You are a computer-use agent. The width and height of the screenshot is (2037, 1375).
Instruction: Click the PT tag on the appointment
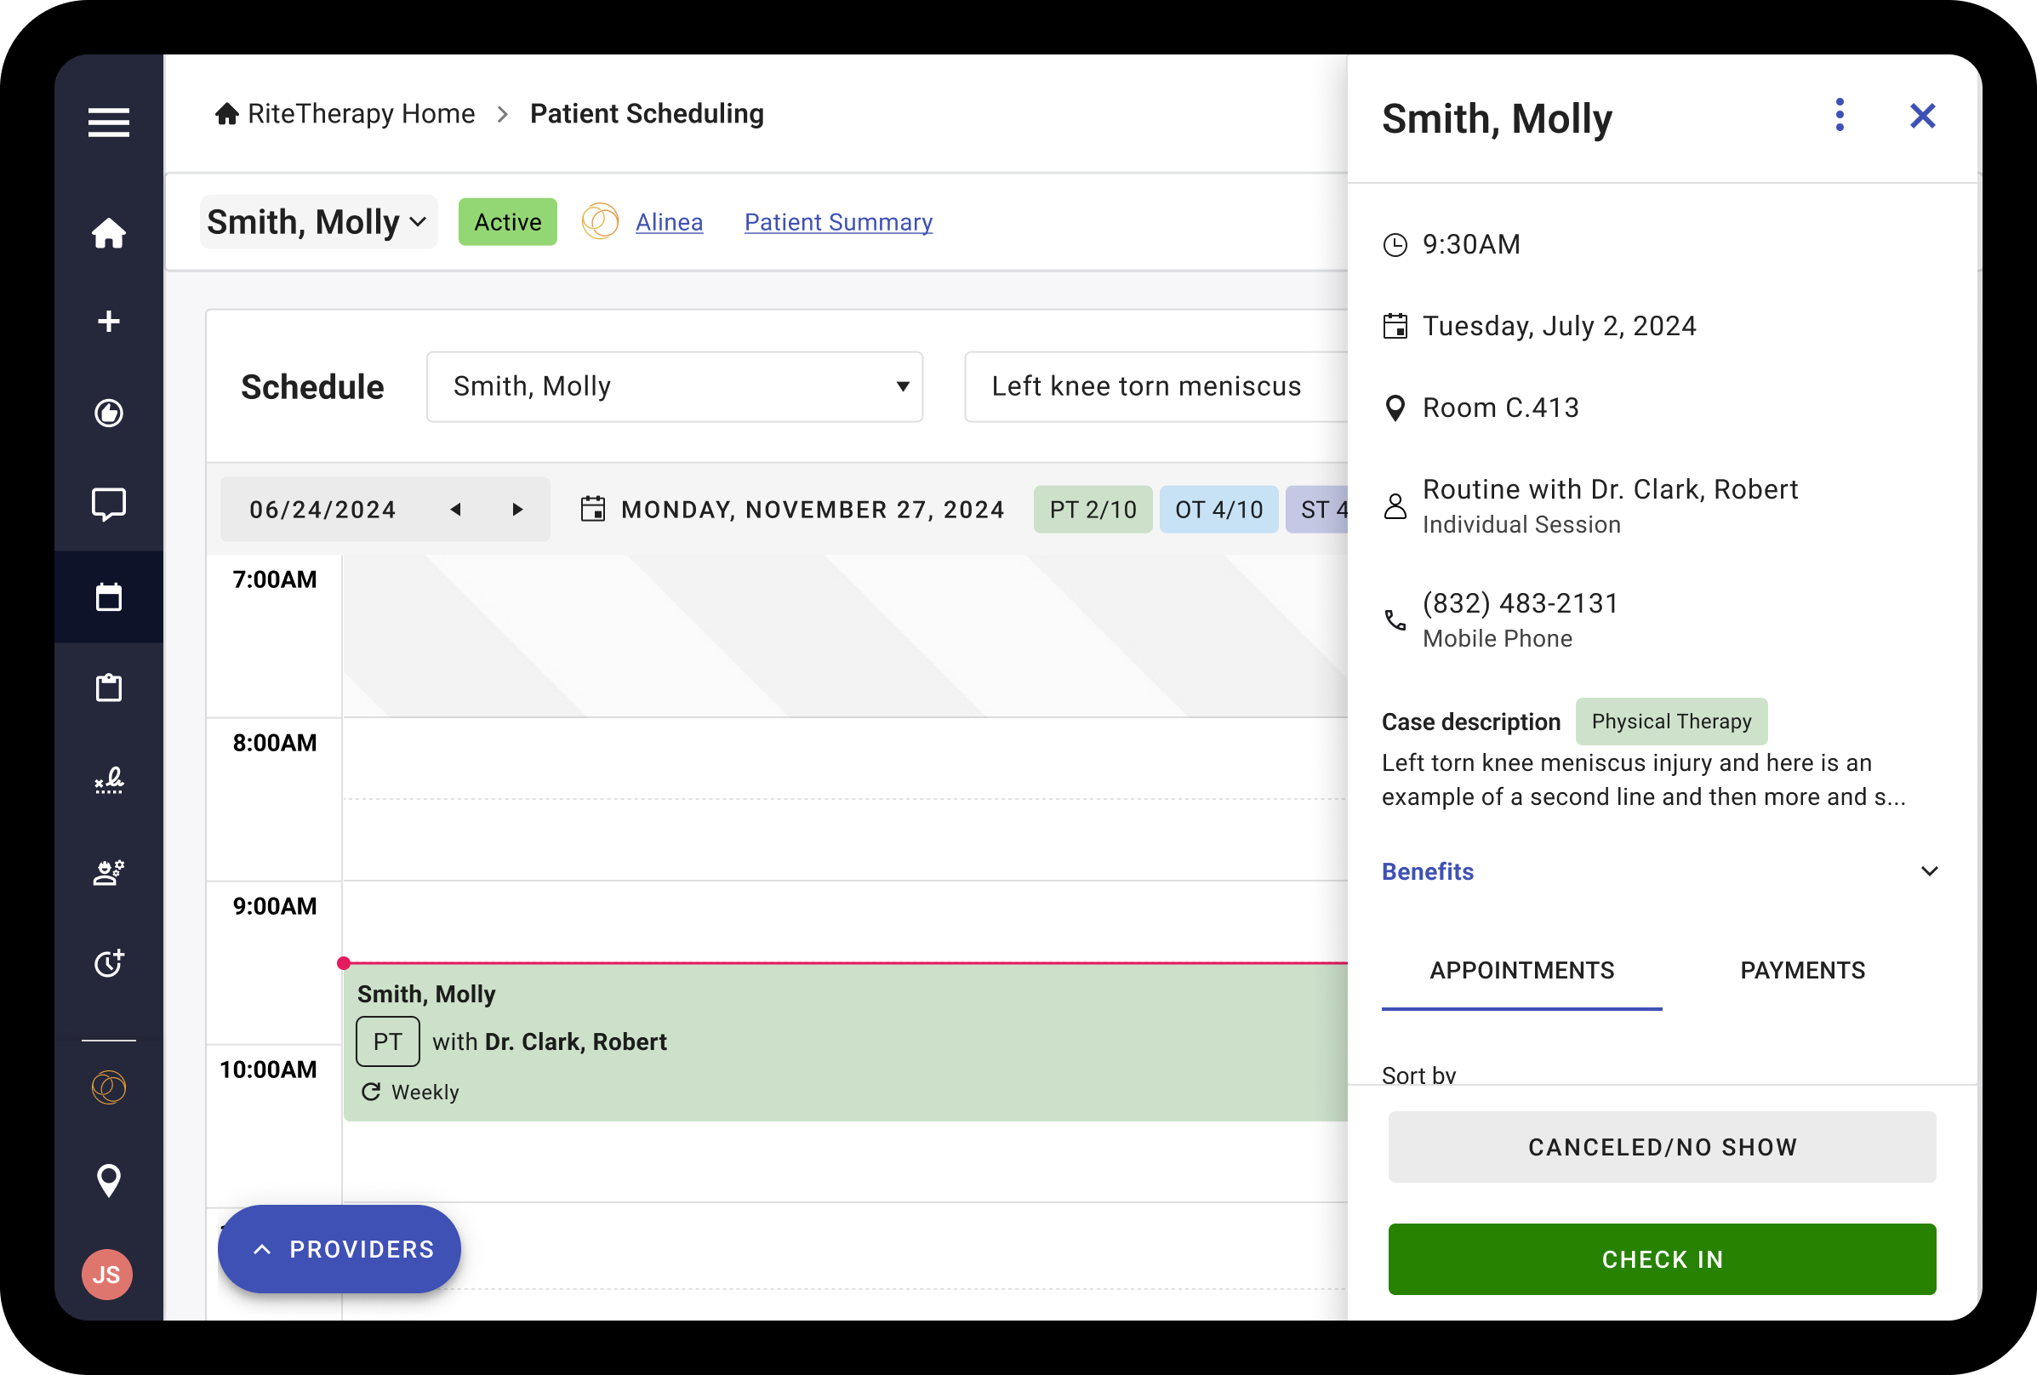(387, 1041)
